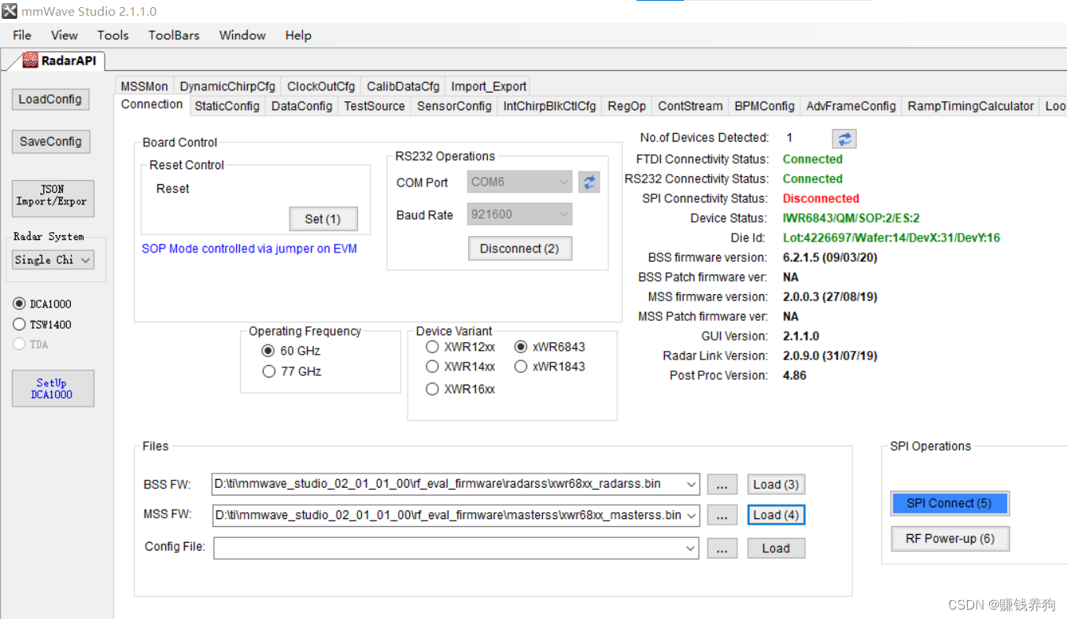1067x619 pixels.
Task: Click the Load button for Config File
Action: pos(776,548)
